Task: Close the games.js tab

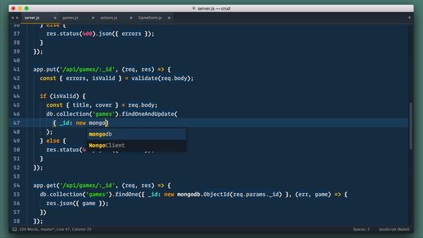Action: 93,18
